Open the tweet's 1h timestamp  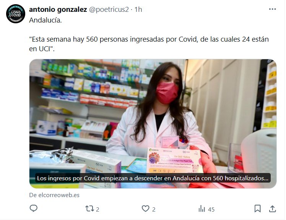point(138,10)
